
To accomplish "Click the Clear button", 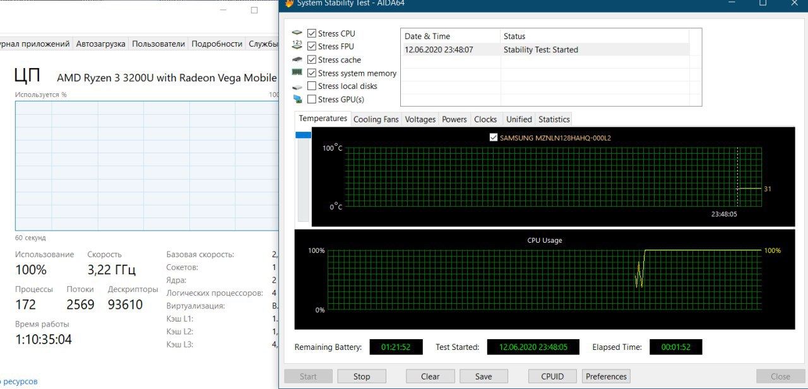I will coord(431,376).
